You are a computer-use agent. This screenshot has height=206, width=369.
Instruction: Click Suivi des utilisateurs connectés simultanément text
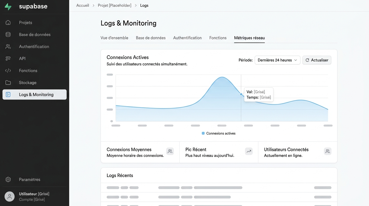pos(147,64)
